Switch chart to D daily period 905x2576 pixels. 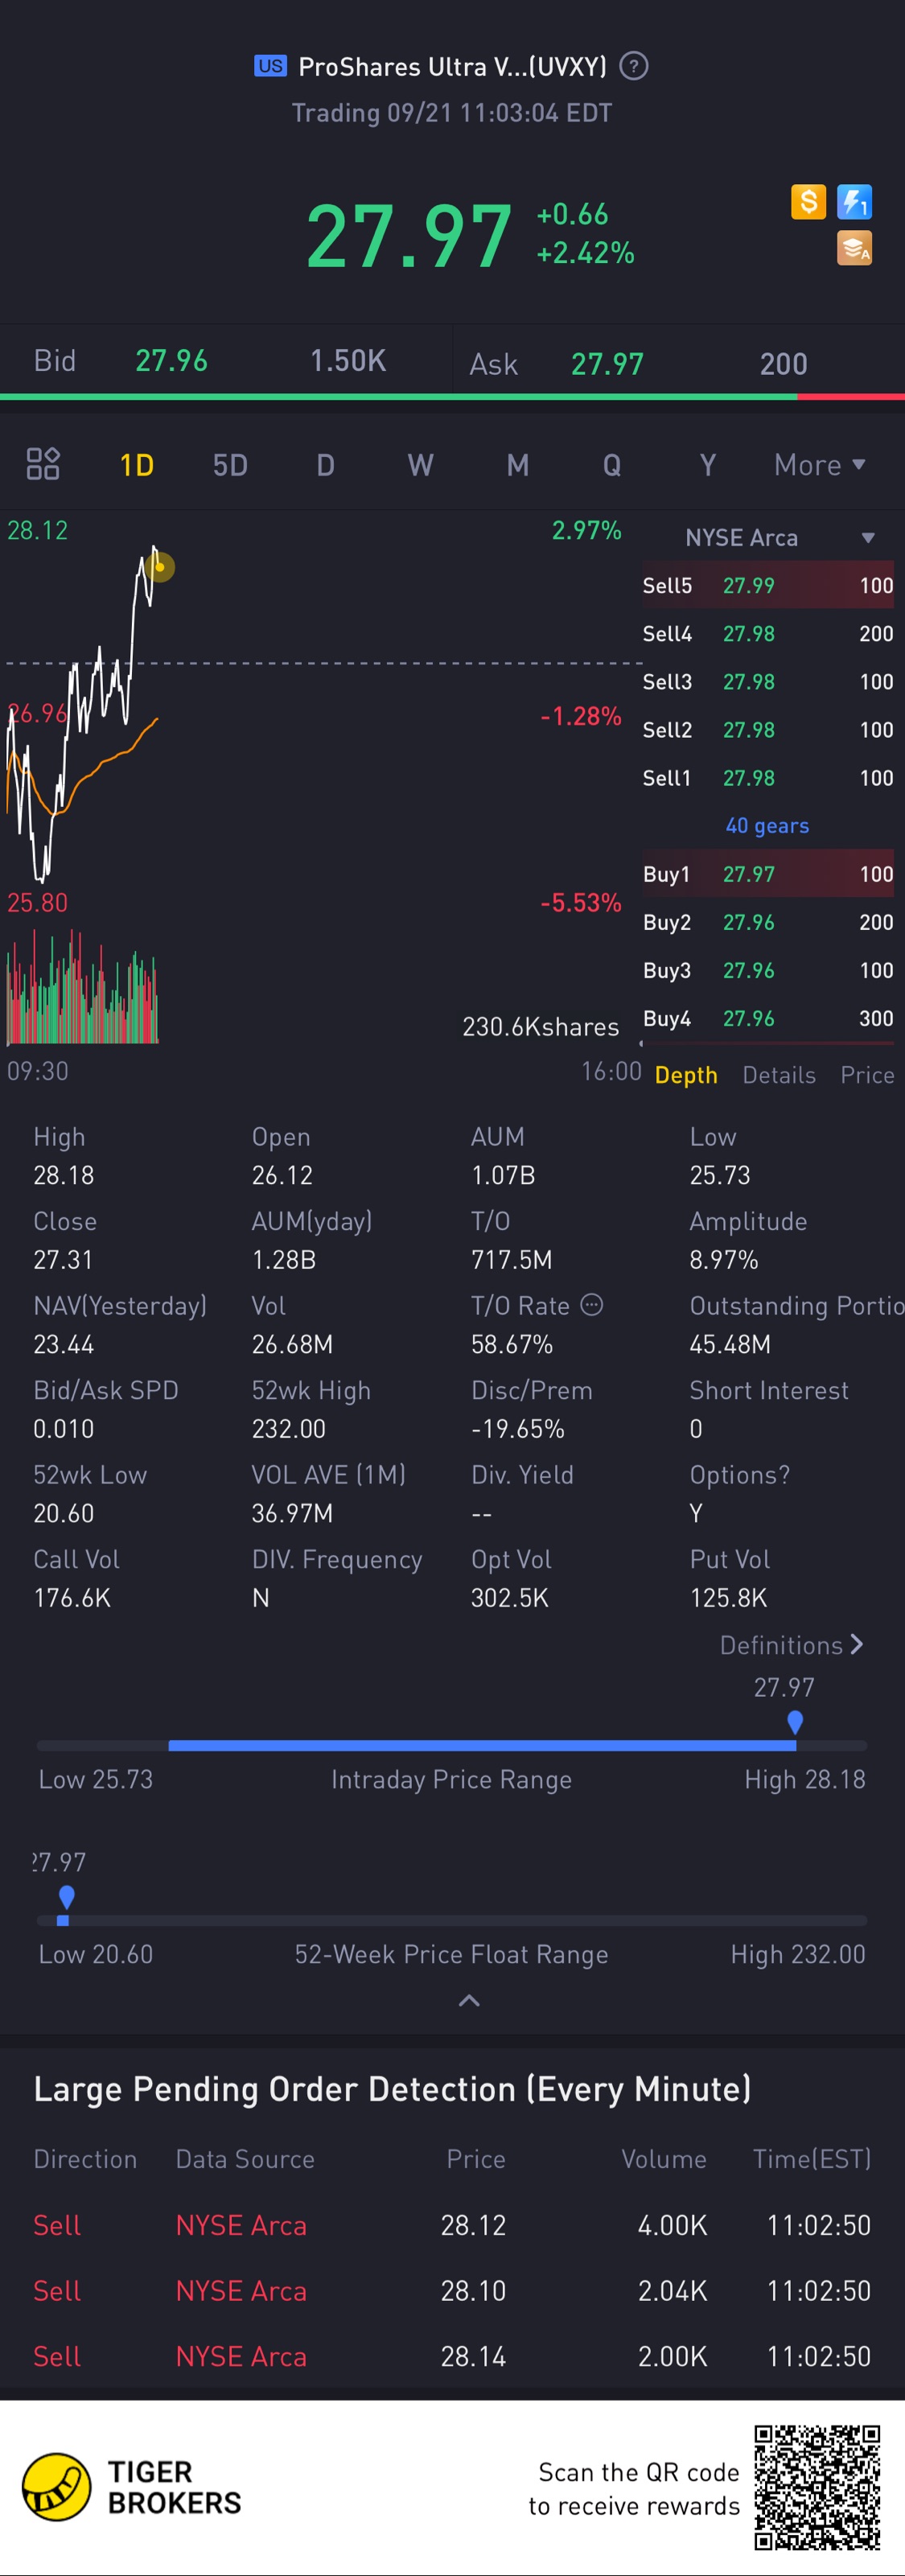[x=325, y=465]
